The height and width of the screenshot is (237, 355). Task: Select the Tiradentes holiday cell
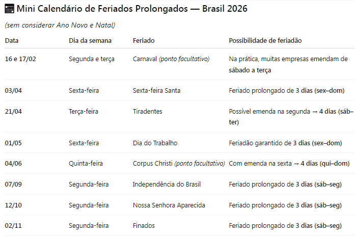147,111
